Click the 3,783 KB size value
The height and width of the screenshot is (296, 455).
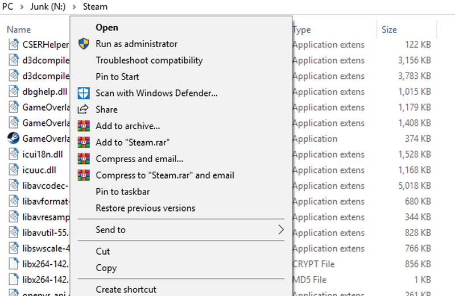(x=415, y=76)
